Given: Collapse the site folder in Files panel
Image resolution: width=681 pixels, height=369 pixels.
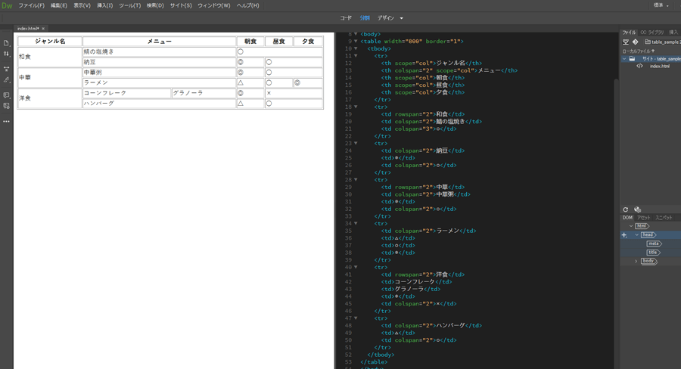Looking at the screenshot, I should pos(624,58).
